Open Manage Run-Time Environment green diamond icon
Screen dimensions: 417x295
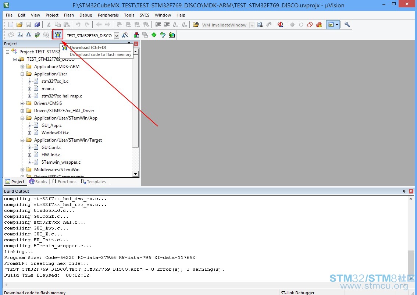pyautogui.click(x=154, y=35)
